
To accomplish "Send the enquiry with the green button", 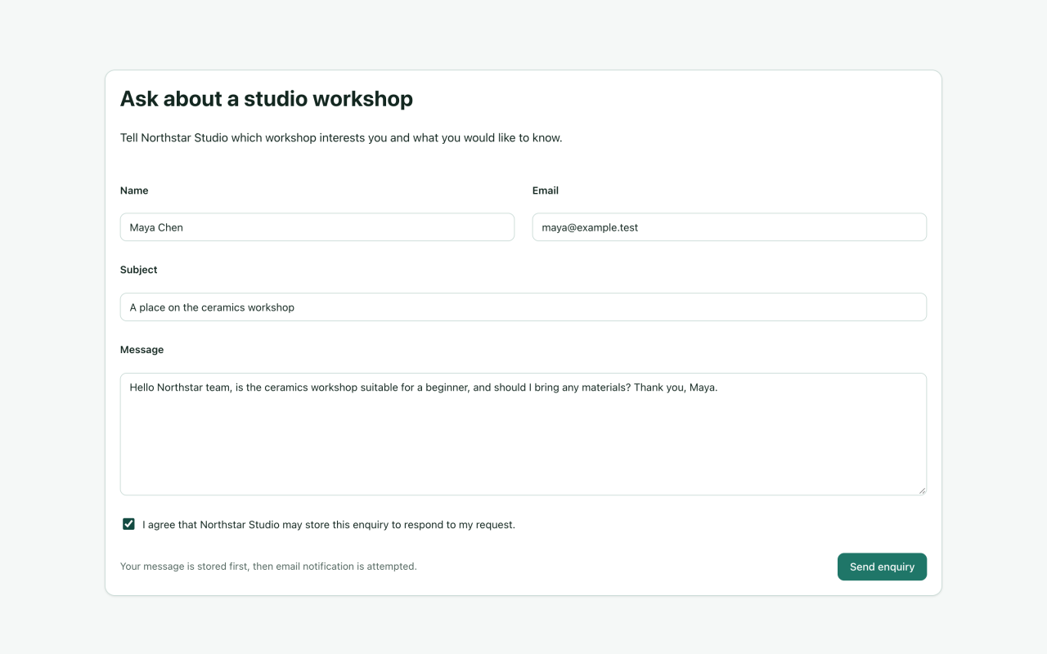I will (x=882, y=567).
